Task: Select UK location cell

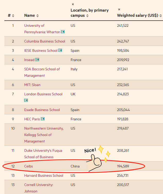Action: [x=73, y=94]
